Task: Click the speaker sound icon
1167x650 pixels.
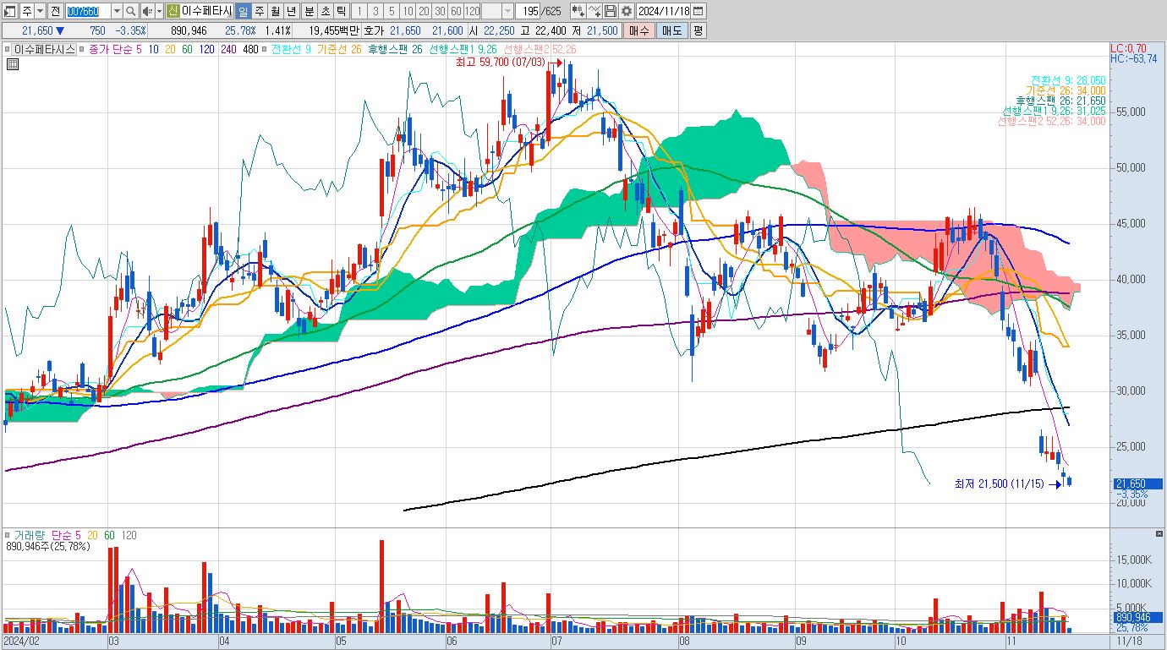Action: click(x=148, y=11)
